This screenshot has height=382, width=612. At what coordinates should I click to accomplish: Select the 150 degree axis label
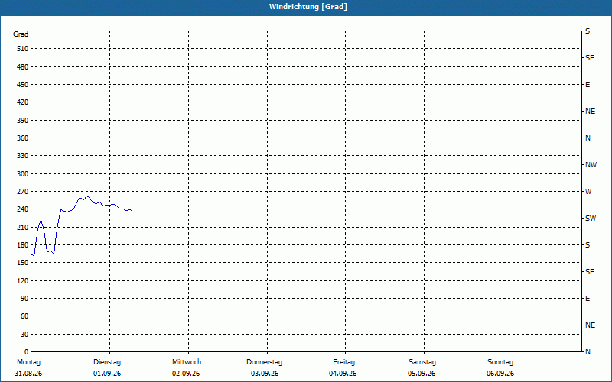[23, 263]
